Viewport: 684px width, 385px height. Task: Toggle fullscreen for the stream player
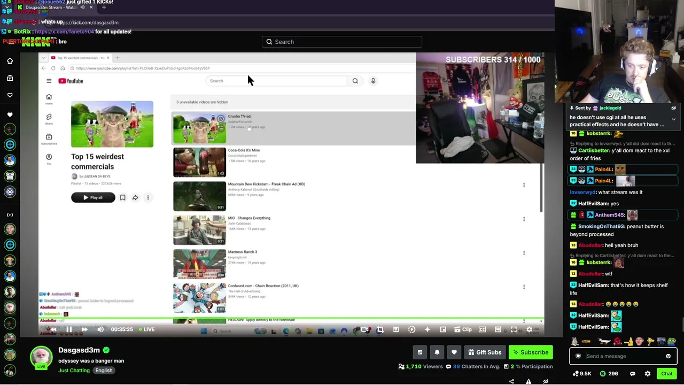tap(514, 329)
